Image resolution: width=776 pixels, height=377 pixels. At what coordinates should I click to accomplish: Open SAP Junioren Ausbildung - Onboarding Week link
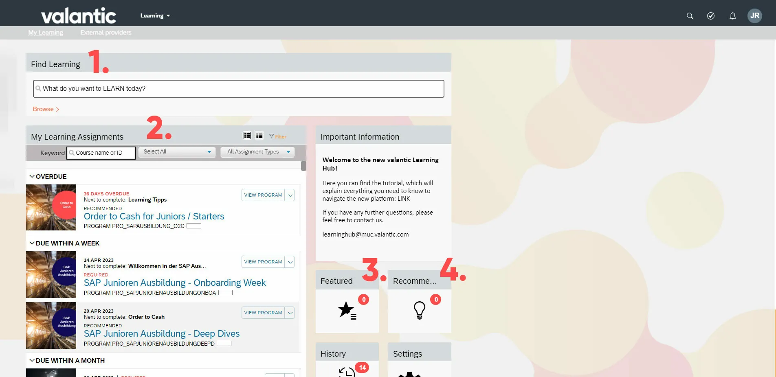tap(175, 283)
